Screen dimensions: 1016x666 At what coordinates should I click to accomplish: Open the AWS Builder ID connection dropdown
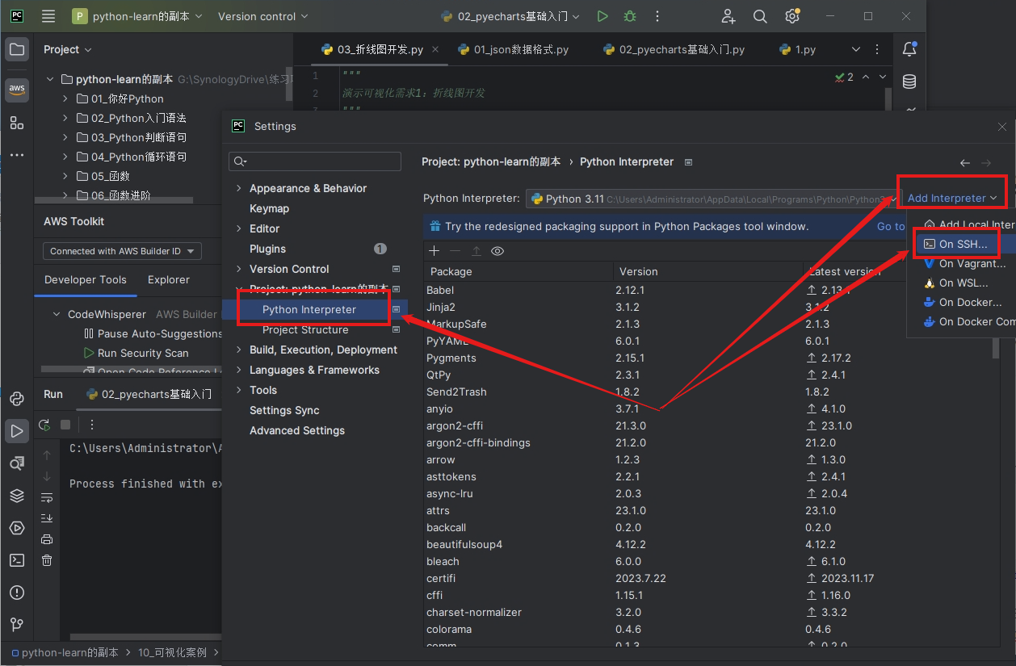coord(122,251)
